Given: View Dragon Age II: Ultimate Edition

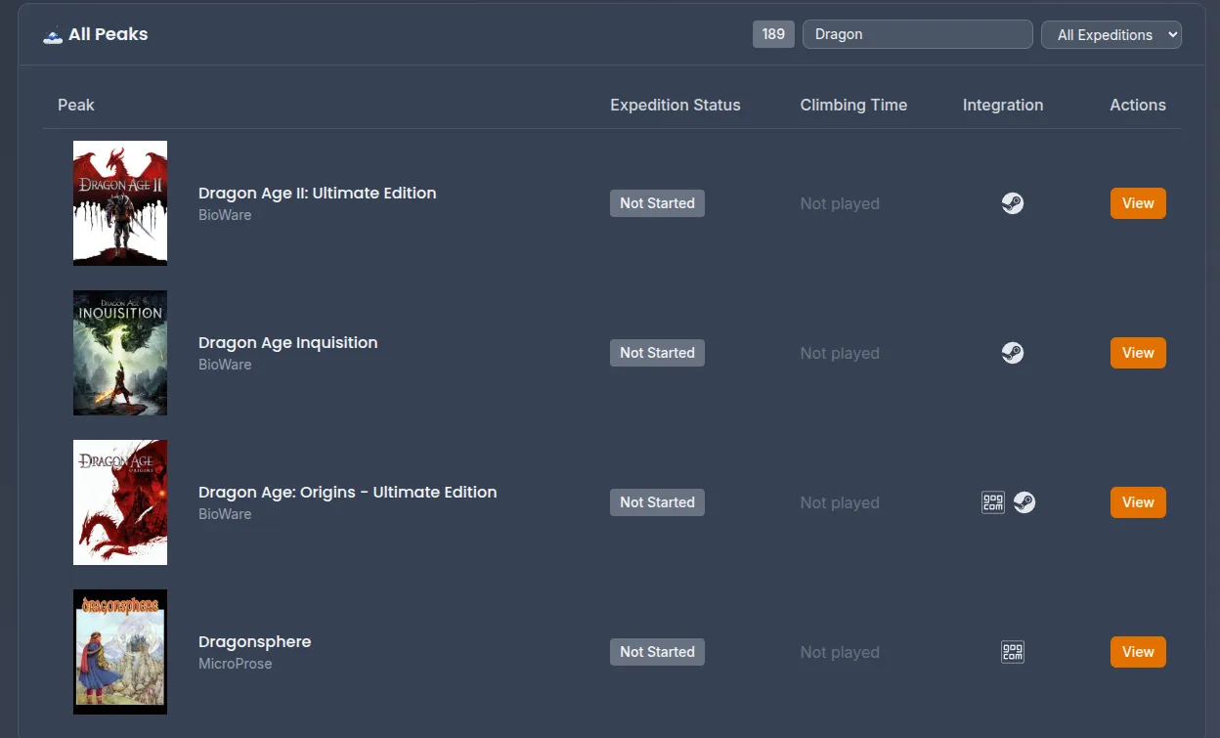Looking at the screenshot, I should pos(1138,203).
